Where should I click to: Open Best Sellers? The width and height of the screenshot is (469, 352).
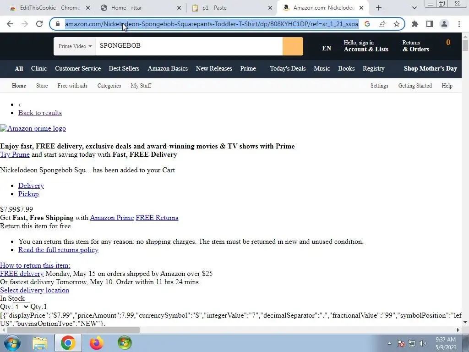[124, 69]
